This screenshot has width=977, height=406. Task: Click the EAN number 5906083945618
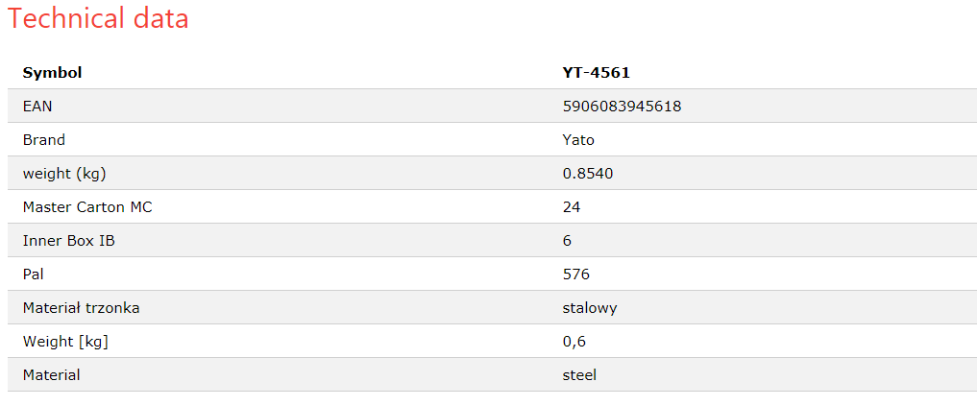pos(622,107)
